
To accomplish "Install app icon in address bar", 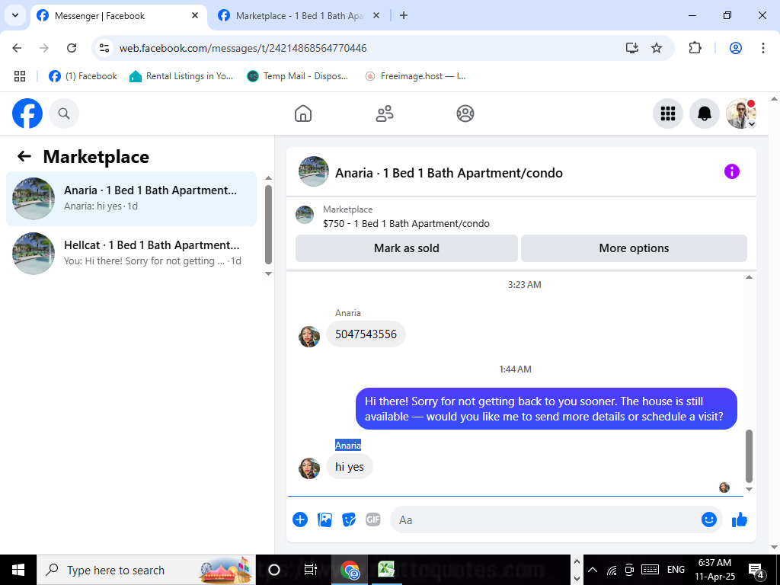I will [631, 48].
